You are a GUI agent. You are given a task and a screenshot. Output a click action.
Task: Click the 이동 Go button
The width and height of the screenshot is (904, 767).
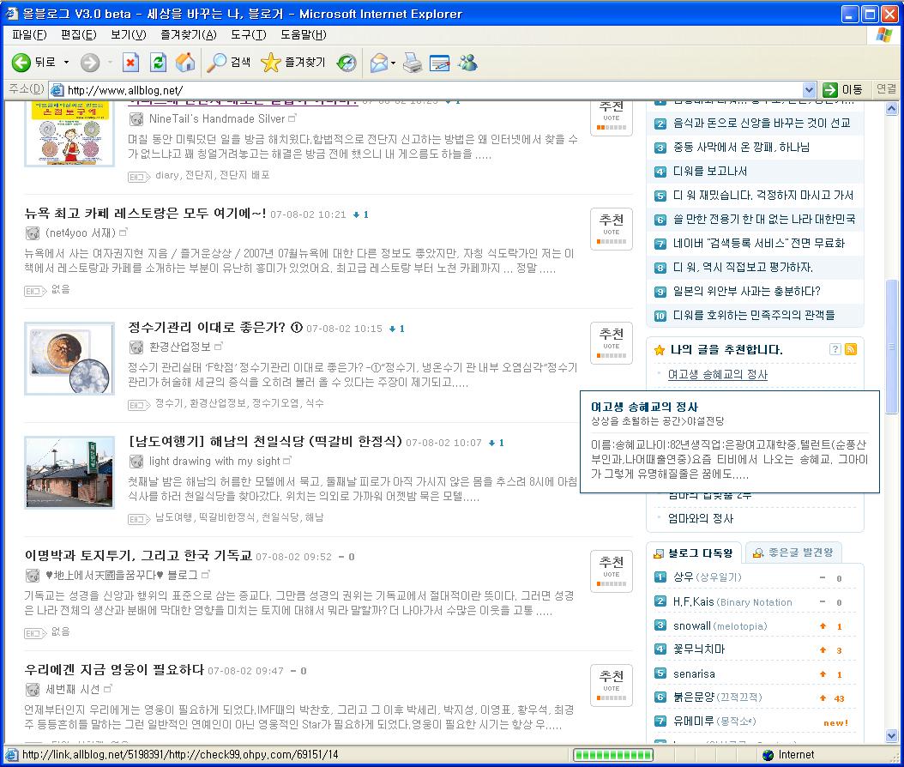[x=842, y=90]
